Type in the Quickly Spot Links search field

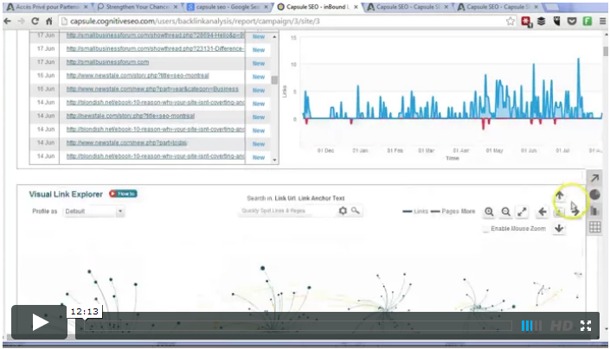click(286, 210)
